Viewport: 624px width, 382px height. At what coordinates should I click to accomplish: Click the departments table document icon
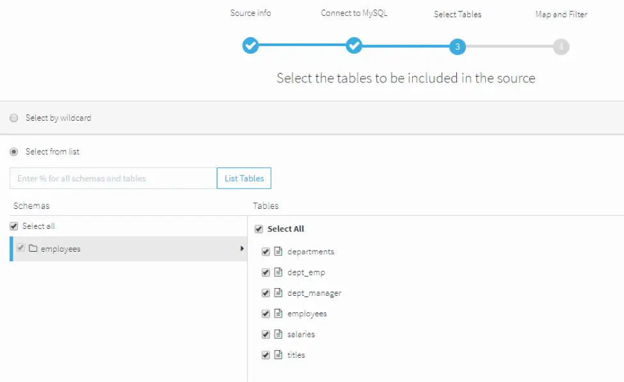click(x=278, y=252)
